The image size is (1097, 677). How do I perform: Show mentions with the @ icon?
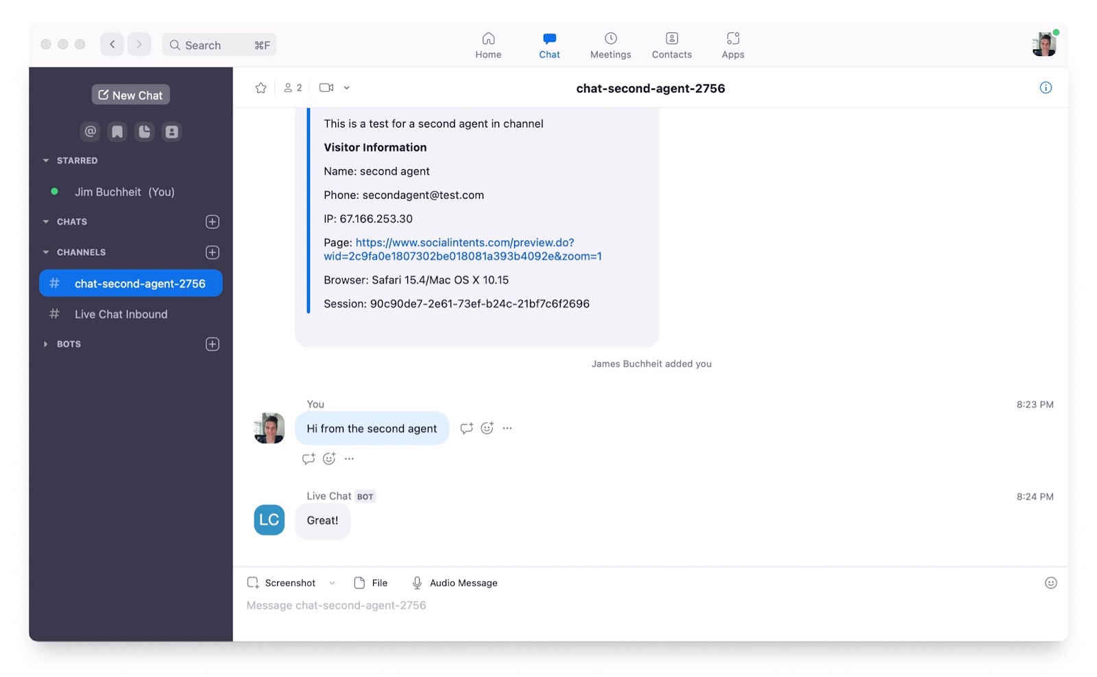pos(90,131)
